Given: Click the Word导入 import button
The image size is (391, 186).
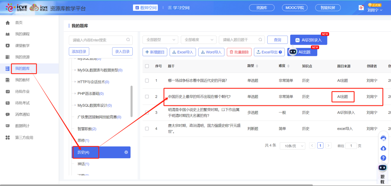Looking at the screenshot, I should click(x=211, y=52).
